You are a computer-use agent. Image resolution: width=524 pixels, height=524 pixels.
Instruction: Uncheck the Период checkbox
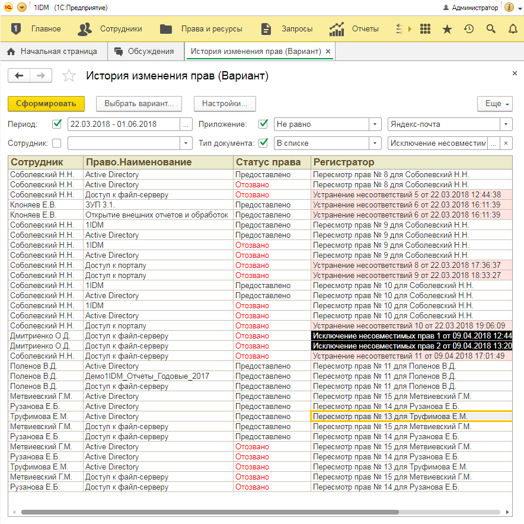pos(57,124)
